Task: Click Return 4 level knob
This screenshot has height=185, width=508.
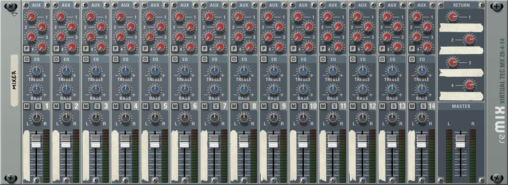Action: pyautogui.click(x=469, y=86)
